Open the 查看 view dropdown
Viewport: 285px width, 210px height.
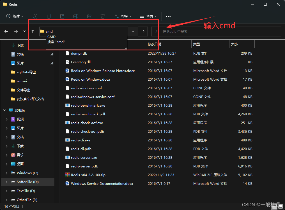[x=148, y=16]
